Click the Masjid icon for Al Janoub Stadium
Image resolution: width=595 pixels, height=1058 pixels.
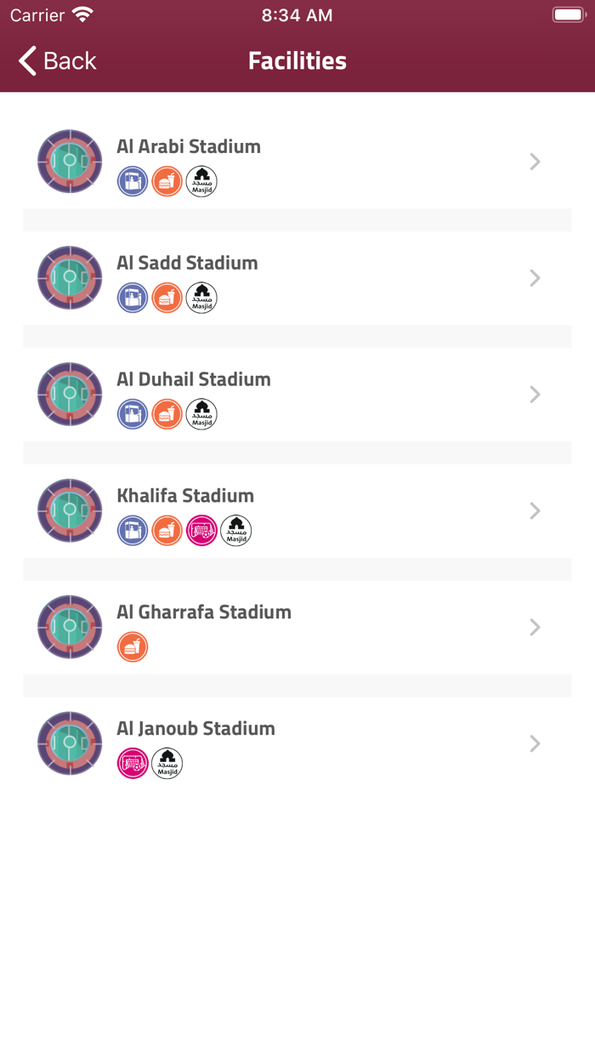click(x=167, y=763)
